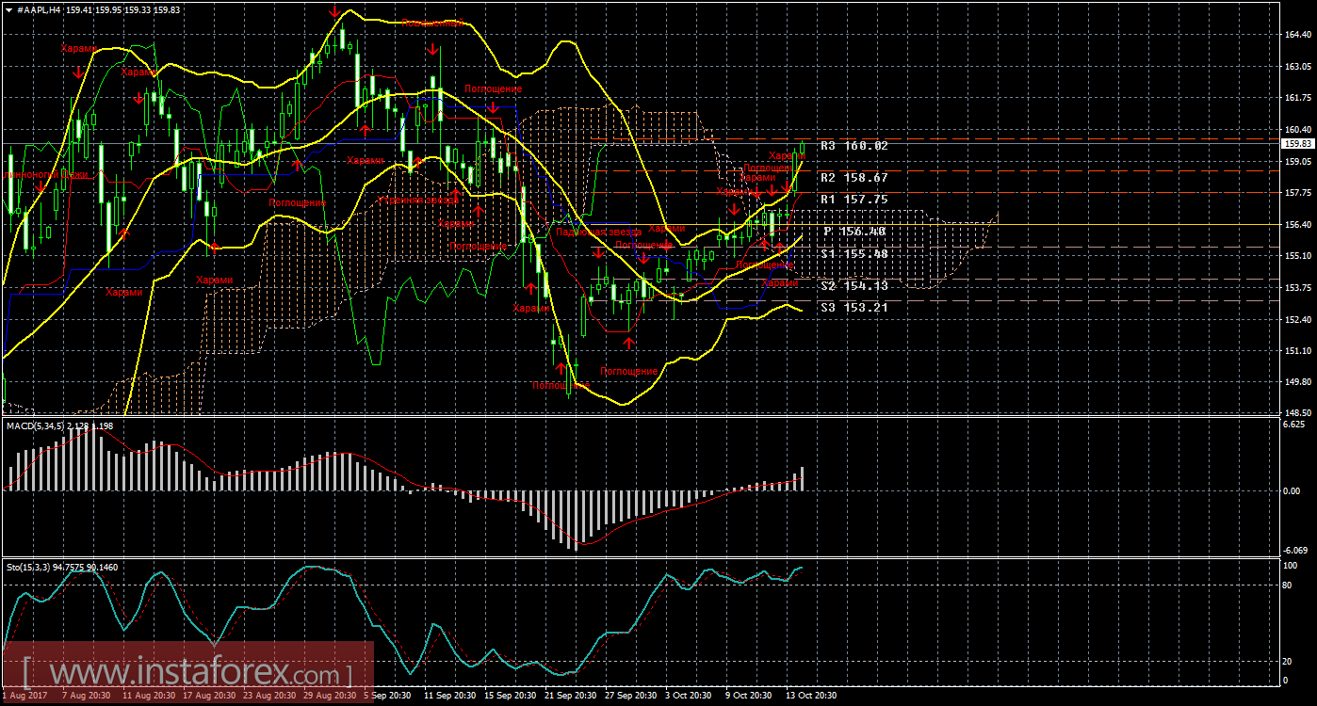The image size is (1317, 706).
Task: Select the Повешенный pattern label
Action: click(431, 23)
